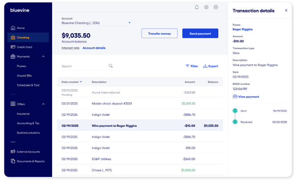This screenshot has height=180, width=294.
Task: Select Checking in the sidebar
Action: [x=28, y=37]
